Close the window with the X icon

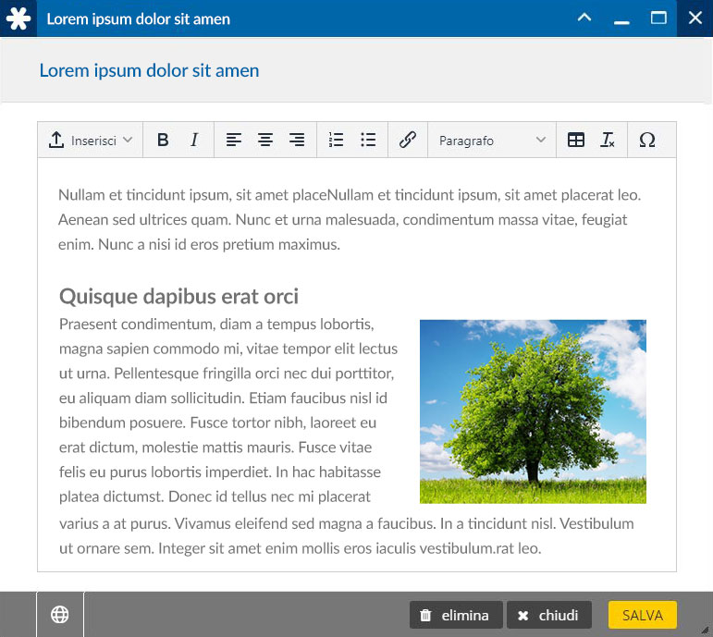(x=695, y=18)
